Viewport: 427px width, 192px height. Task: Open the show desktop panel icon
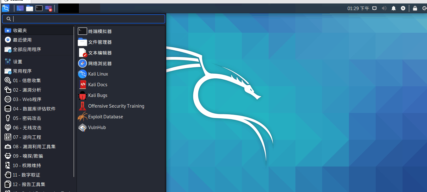pos(20,8)
